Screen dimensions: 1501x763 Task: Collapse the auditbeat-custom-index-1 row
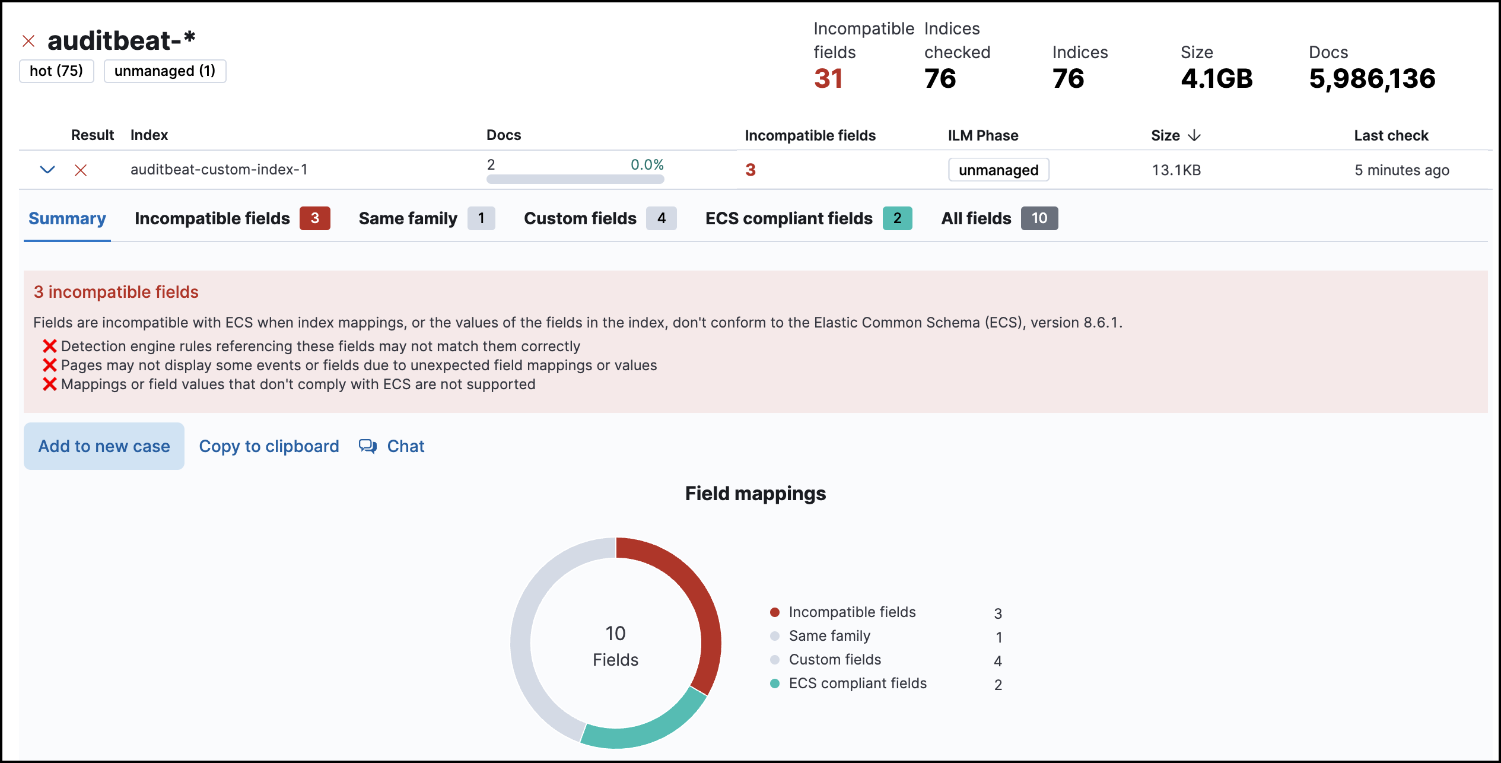(x=47, y=170)
